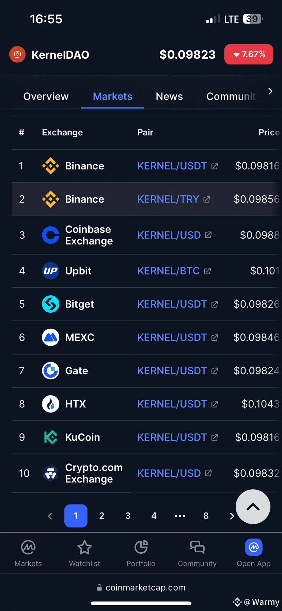Image resolution: width=282 pixels, height=611 pixels.
Task: Click the Bitget exchange logo
Action: tap(51, 304)
